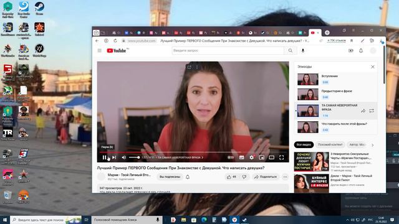
Task: Dislike the video with thumbs down
Action: 244,177
